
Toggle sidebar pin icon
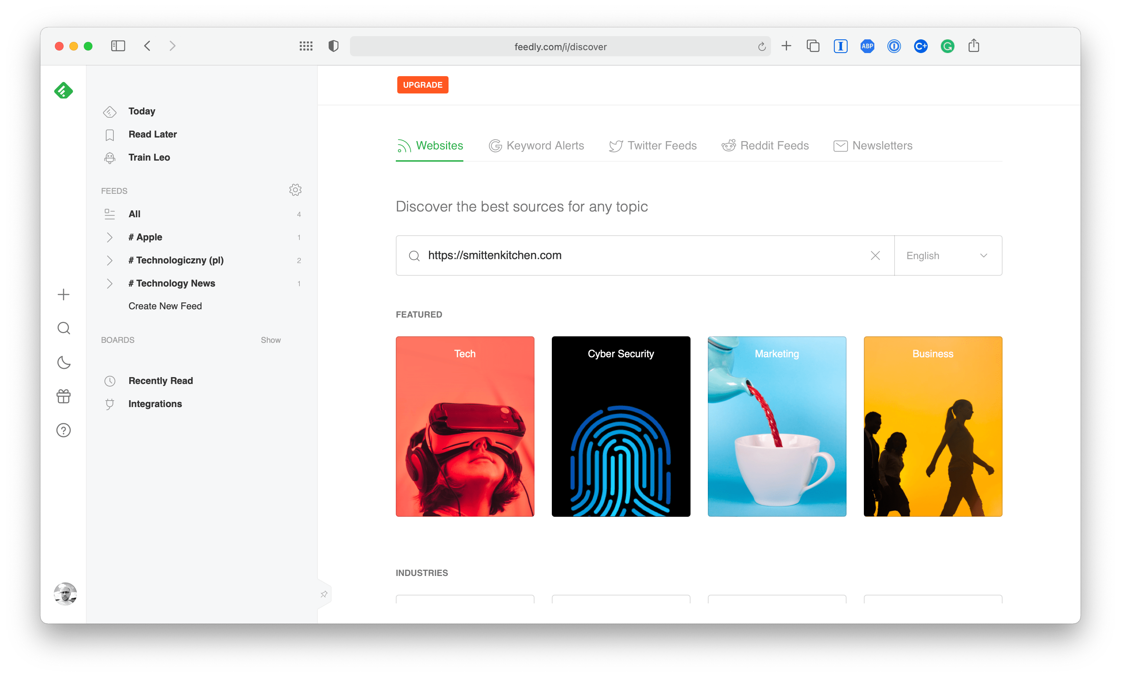tap(324, 594)
